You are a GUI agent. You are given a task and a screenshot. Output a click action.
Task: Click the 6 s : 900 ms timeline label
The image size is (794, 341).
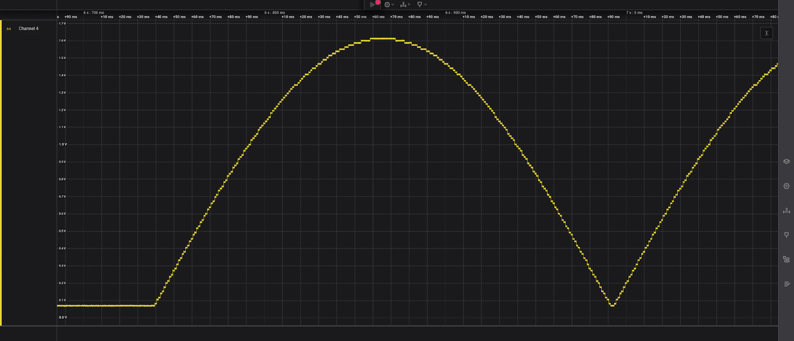[455, 12]
